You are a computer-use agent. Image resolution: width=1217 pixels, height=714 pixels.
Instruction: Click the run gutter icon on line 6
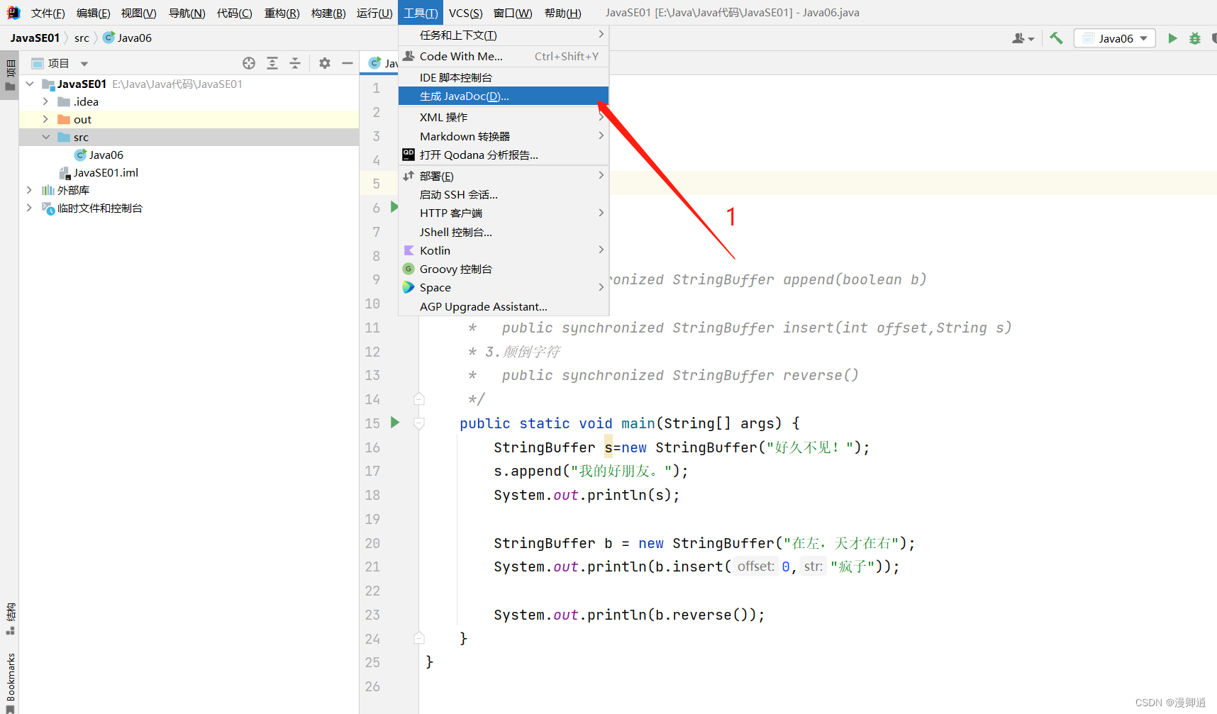[x=394, y=207]
